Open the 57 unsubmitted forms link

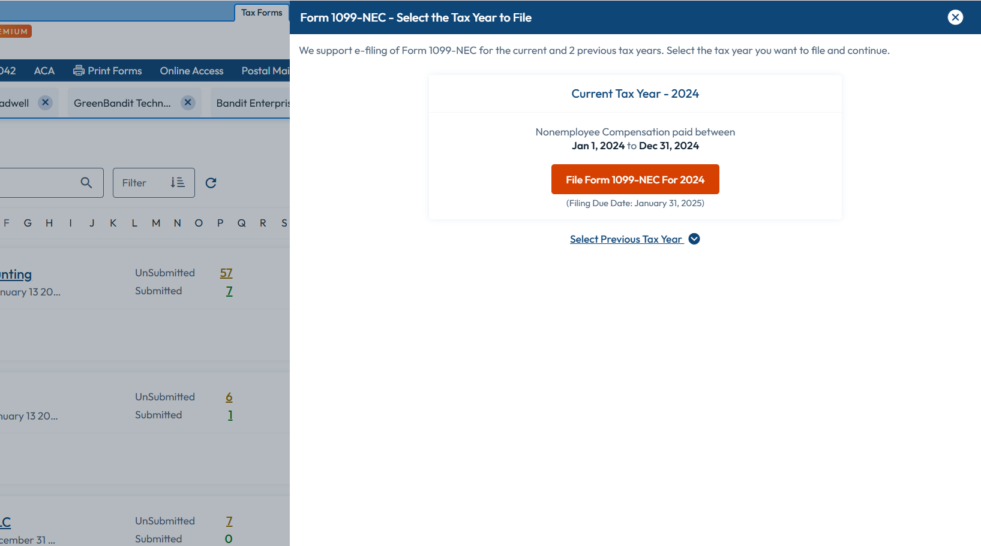[226, 273]
